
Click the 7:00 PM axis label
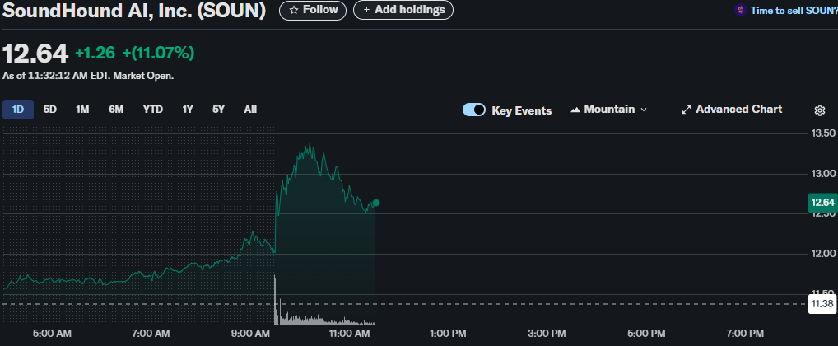(746, 334)
